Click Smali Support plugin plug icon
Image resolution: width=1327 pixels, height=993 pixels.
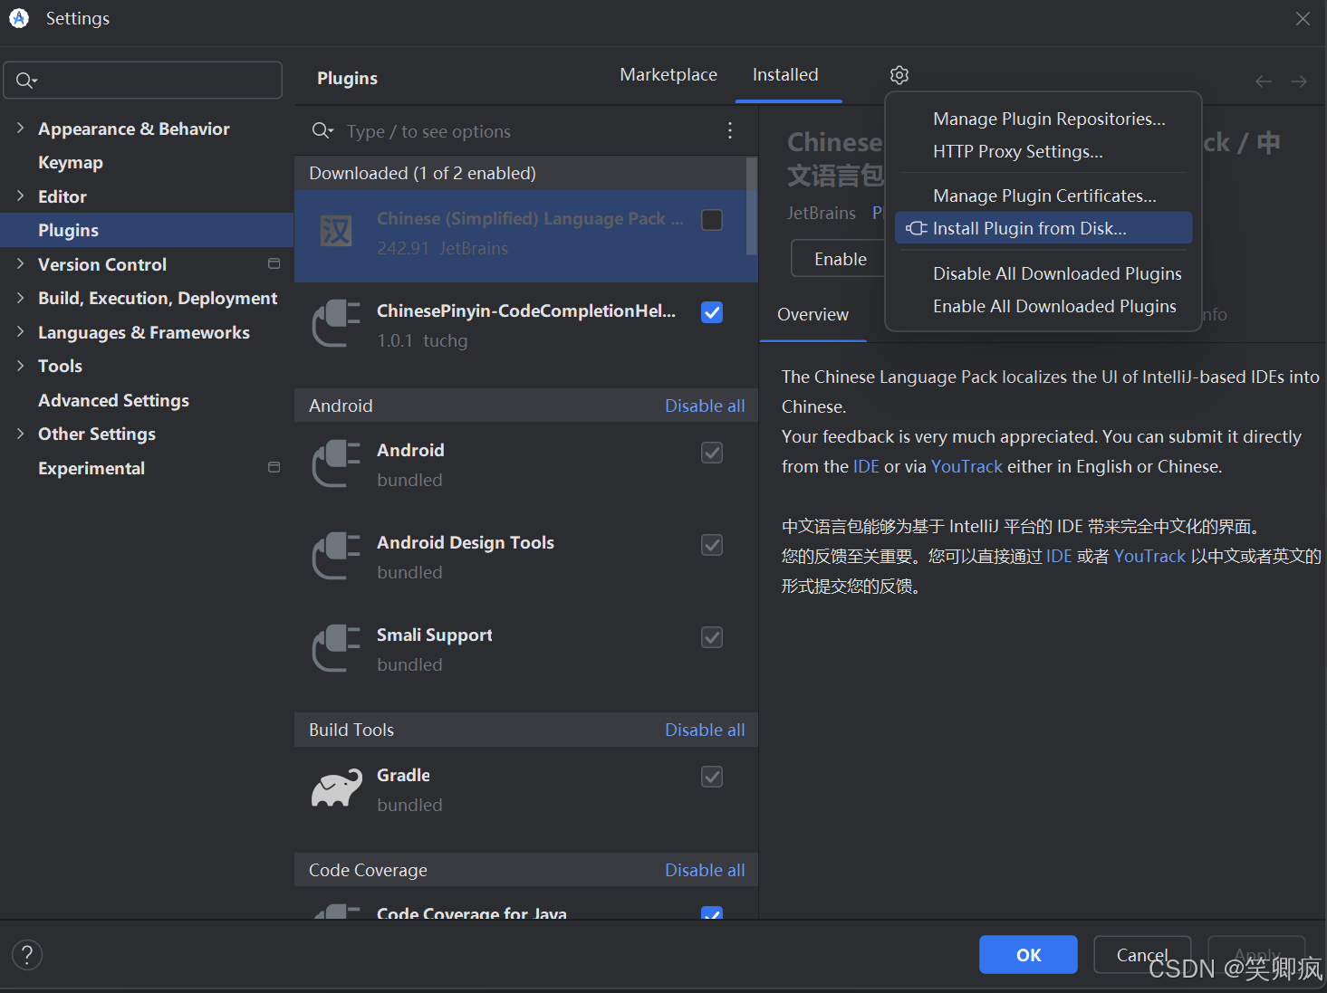click(x=336, y=648)
